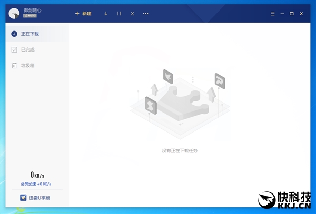Click the user avatar picture
This screenshot has width=316, height=214.
[14, 14]
